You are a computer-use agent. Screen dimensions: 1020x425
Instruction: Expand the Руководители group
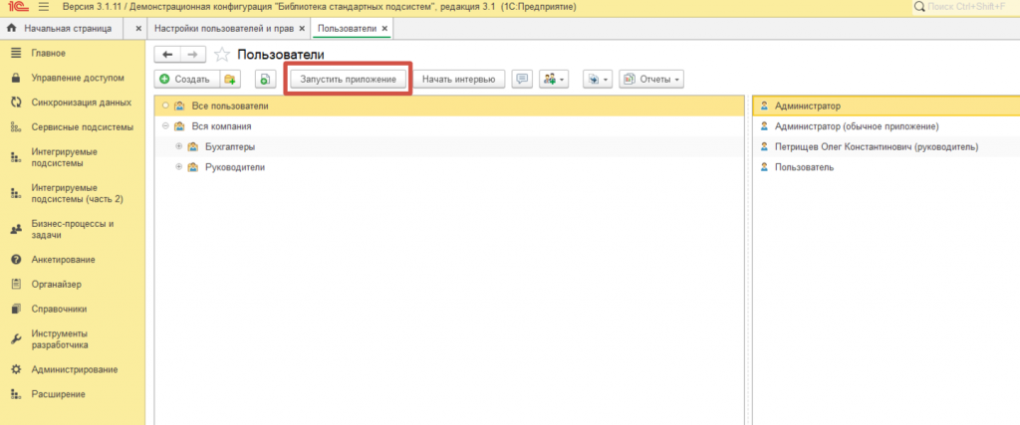(179, 167)
